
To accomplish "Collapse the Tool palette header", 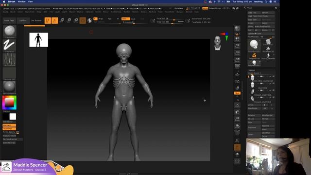I will (x=249, y=8).
